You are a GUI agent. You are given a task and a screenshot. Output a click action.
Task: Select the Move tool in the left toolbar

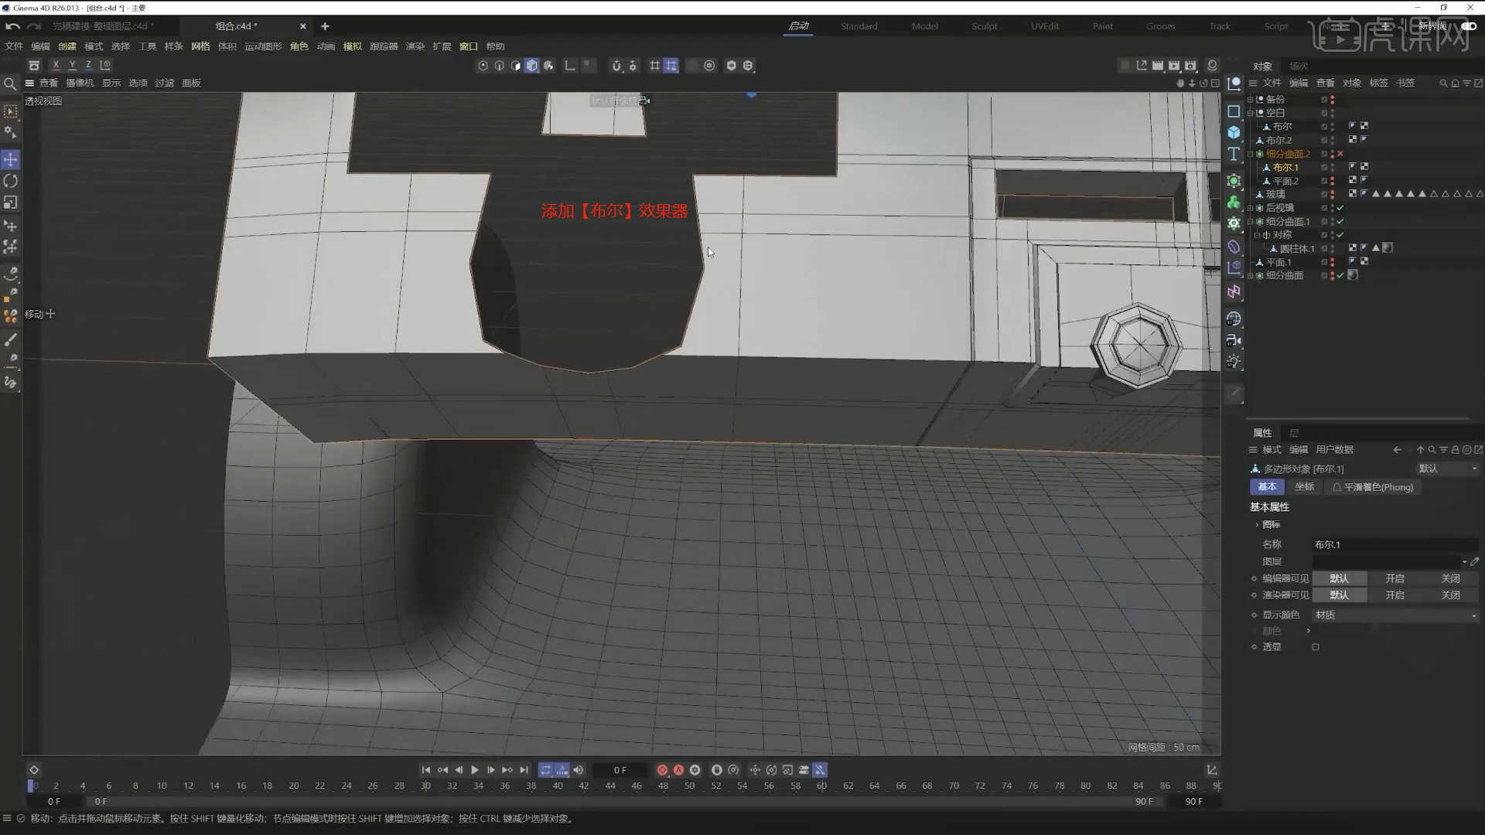[x=11, y=159]
